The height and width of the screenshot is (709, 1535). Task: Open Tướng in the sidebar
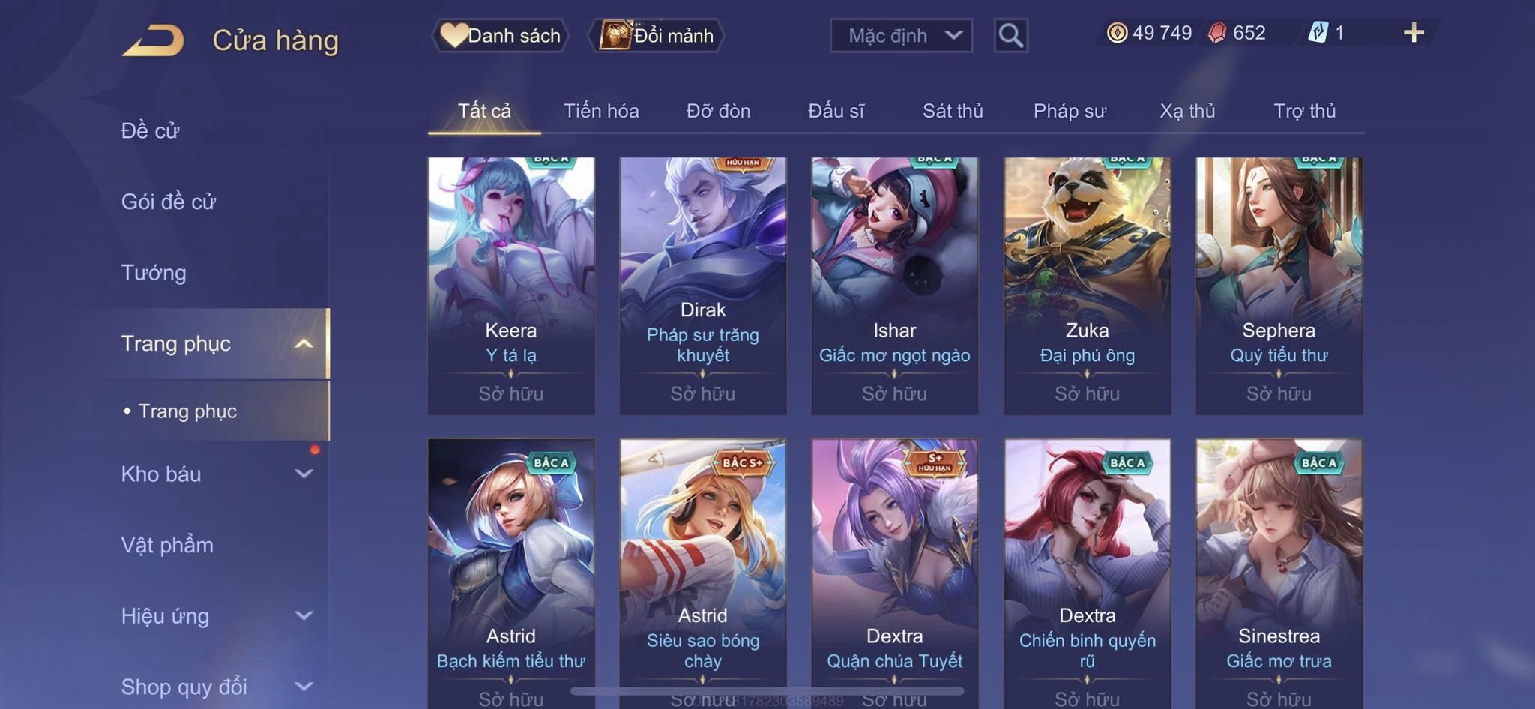coord(154,273)
